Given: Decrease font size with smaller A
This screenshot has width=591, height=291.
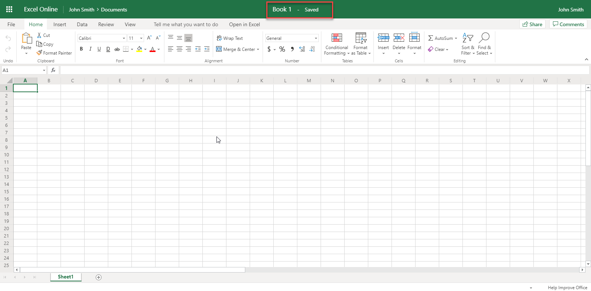Looking at the screenshot, I should (x=158, y=38).
